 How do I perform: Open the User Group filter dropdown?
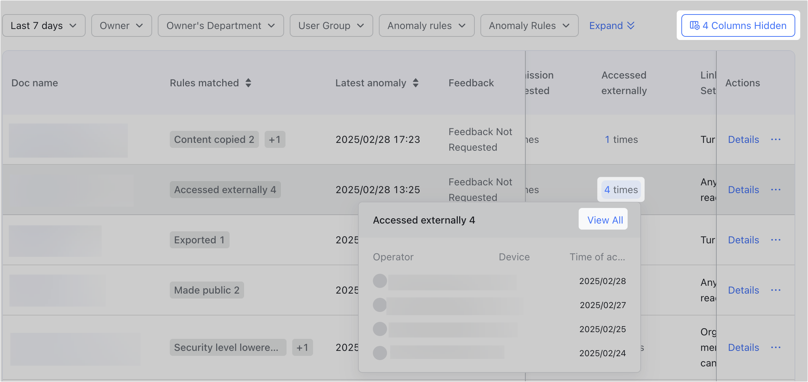point(331,25)
